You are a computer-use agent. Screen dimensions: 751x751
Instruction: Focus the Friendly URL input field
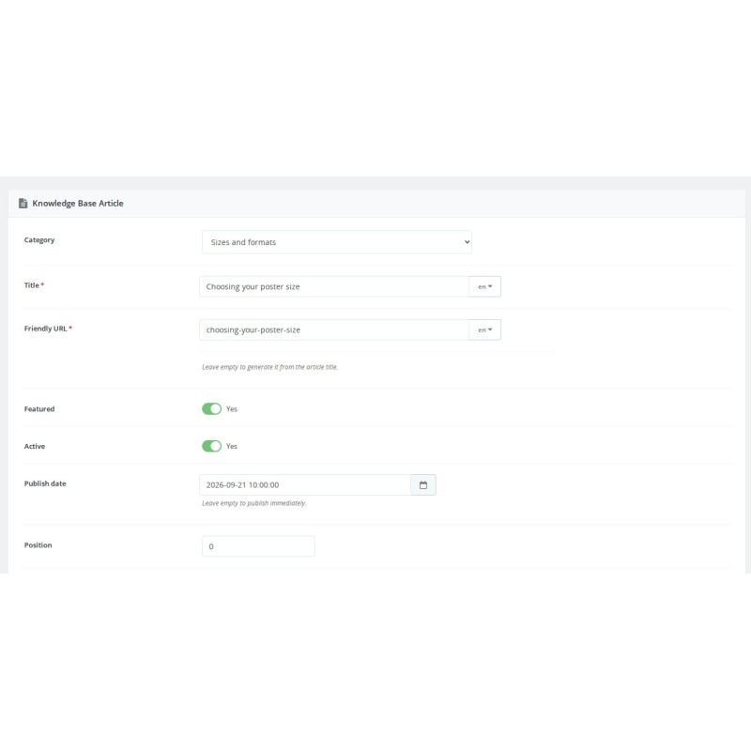click(334, 330)
